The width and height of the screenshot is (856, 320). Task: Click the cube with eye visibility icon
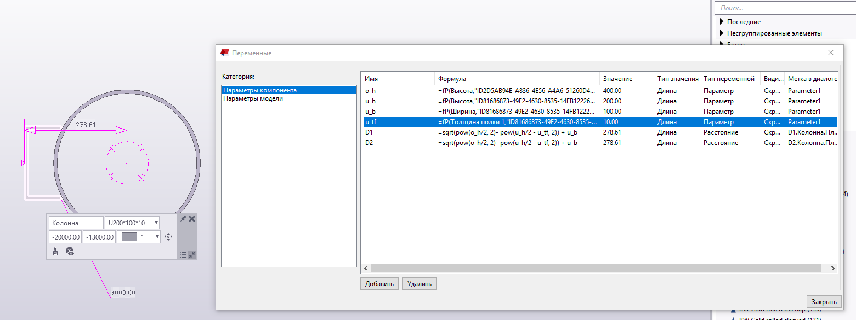click(x=70, y=251)
